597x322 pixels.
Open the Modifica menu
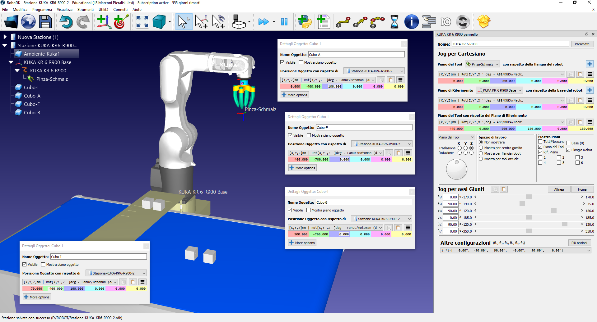[x=20, y=10]
